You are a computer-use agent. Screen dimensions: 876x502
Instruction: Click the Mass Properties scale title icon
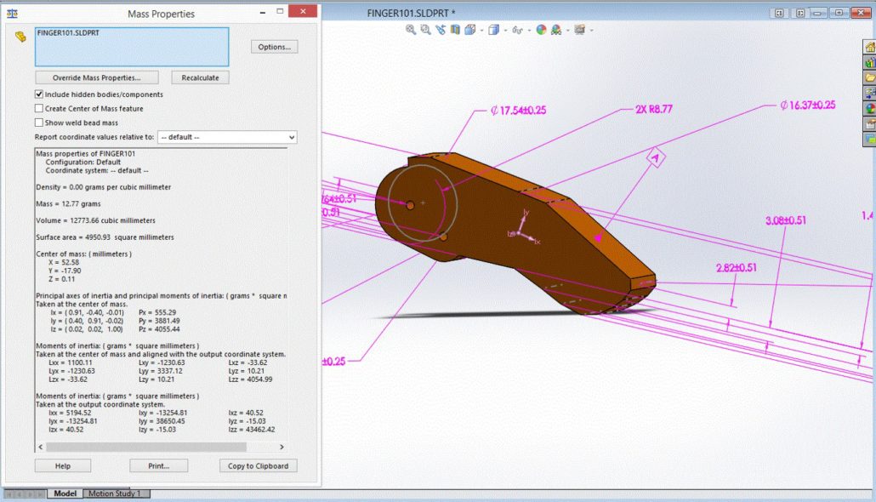[x=12, y=13]
